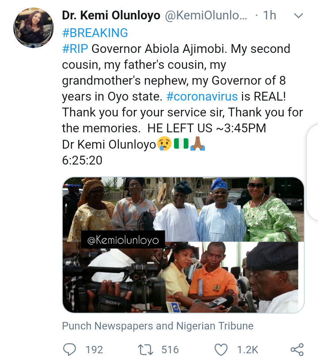Tap the @KemiOlunlo... username handle
The width and height of the screenshot is (318, 363).
205,16
